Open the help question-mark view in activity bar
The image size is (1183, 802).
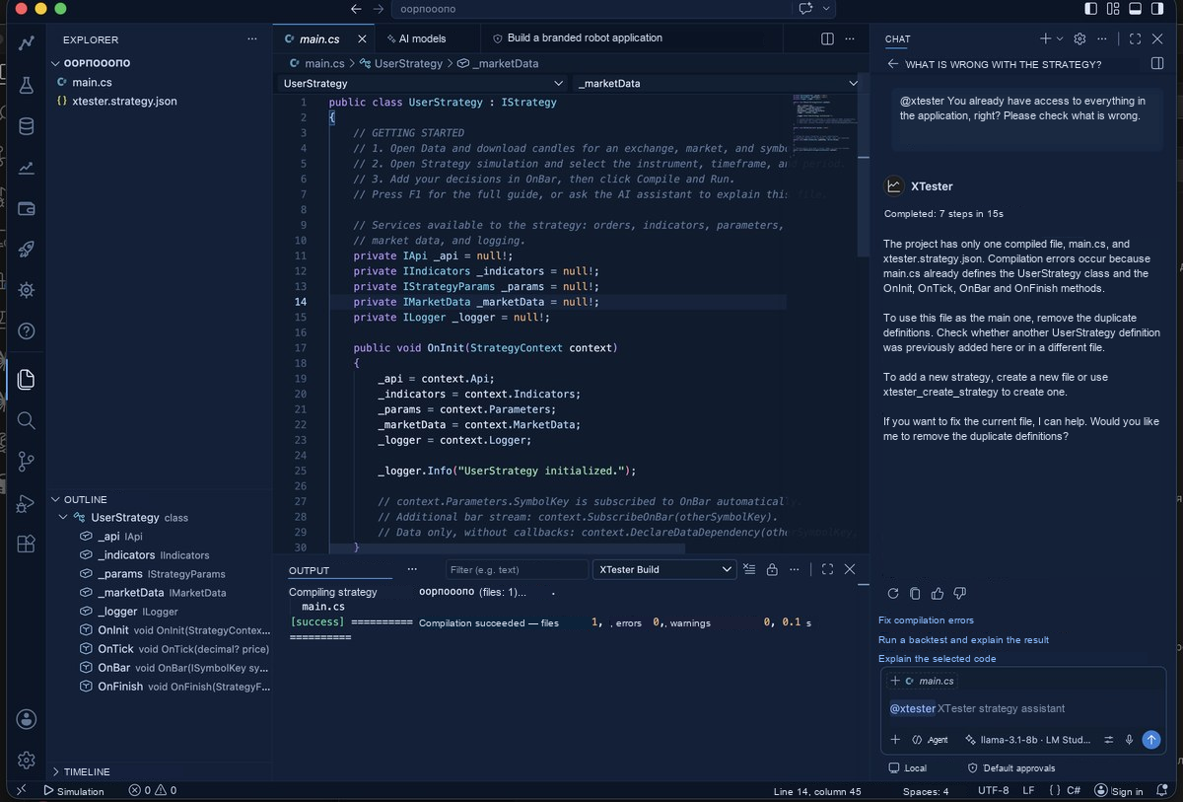pos(27,331)
